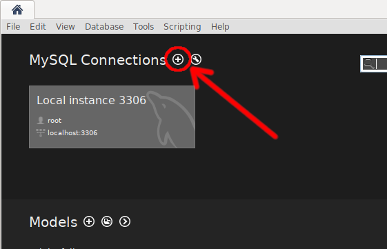Image resolution: width=387 pixels, height=249 pixels.
Task: Click the magnifier icon in search box
Action: 370,63
